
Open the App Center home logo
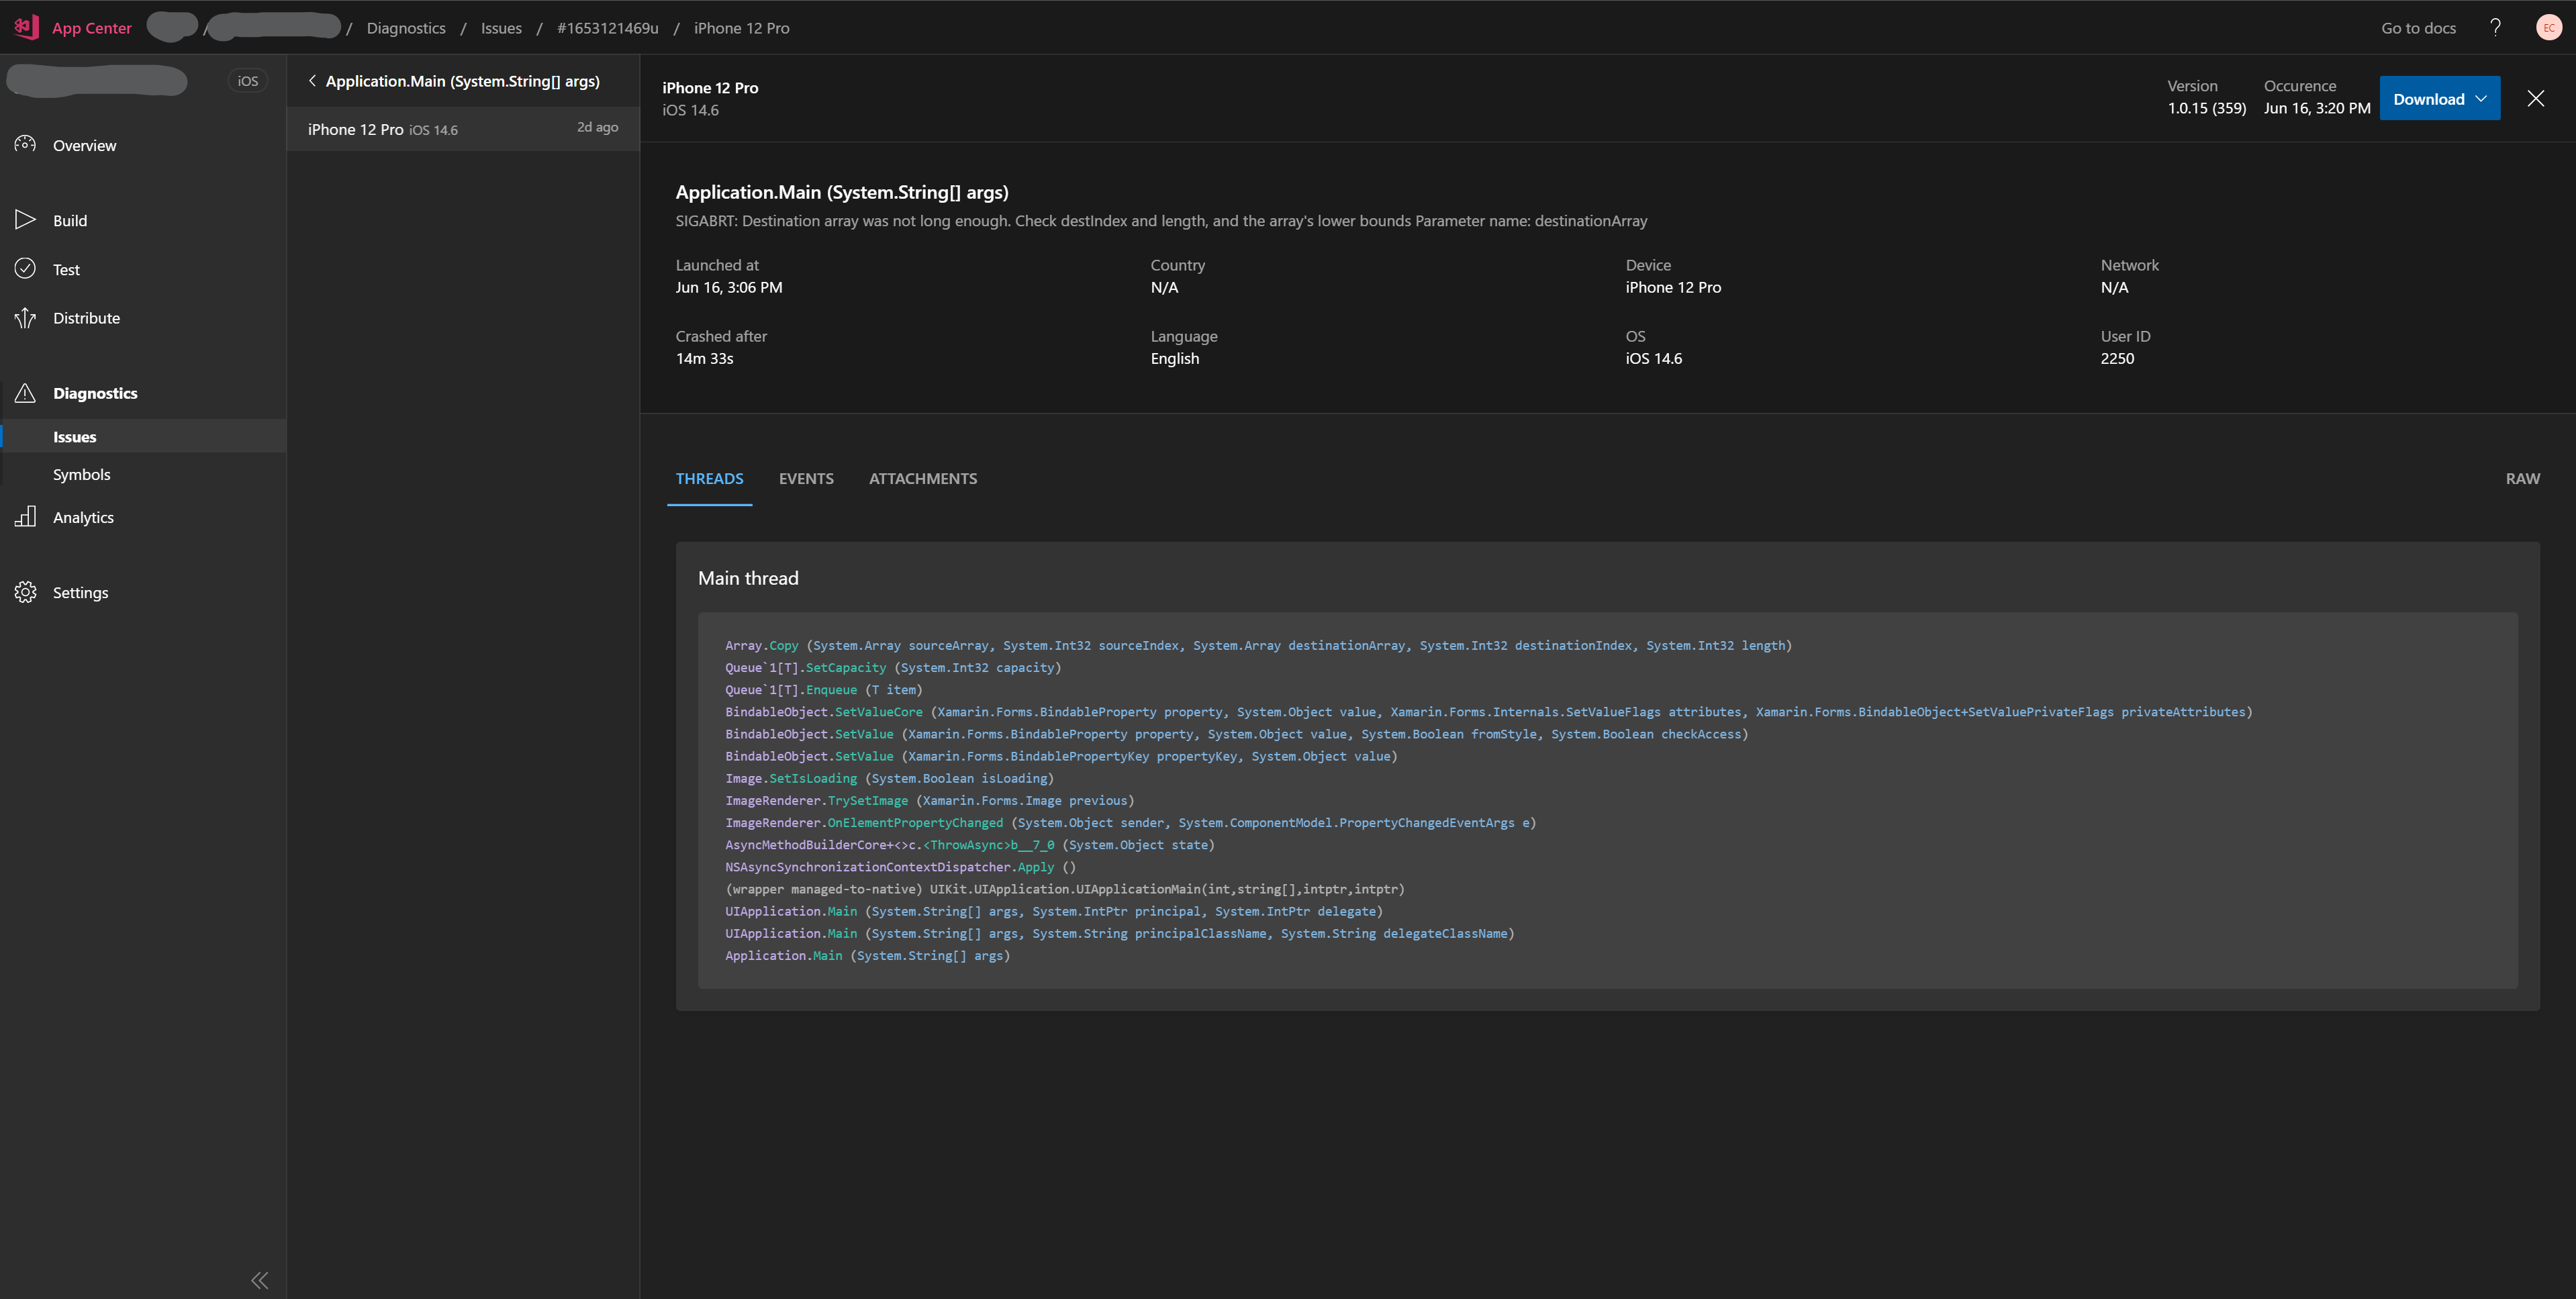[25, 26]
